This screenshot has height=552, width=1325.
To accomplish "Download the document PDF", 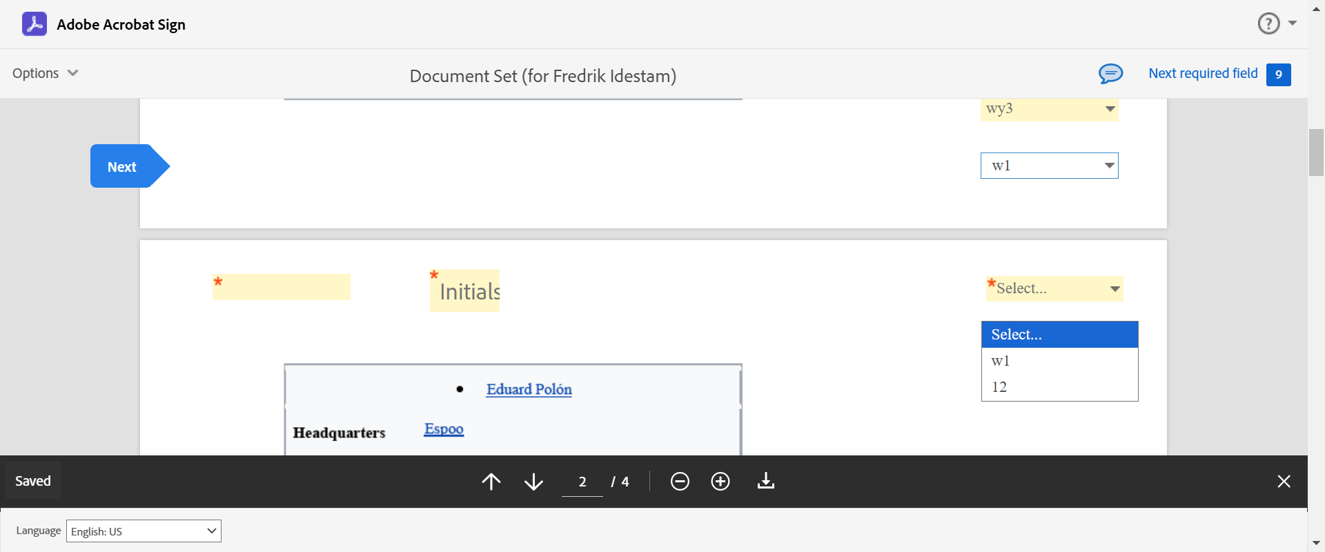I will point(766,482).
